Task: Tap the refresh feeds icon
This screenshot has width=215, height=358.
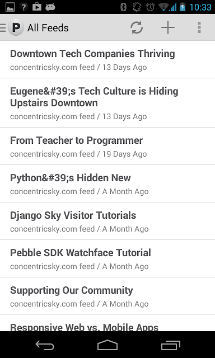Action: pyautogui.click(x=137, y=27)
